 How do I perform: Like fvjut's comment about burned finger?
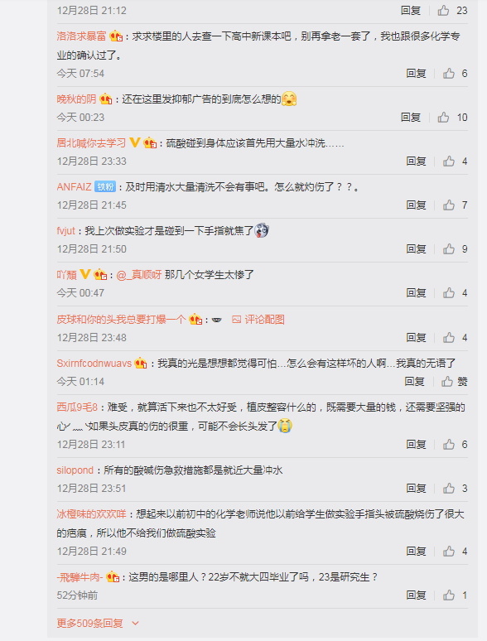449,249
